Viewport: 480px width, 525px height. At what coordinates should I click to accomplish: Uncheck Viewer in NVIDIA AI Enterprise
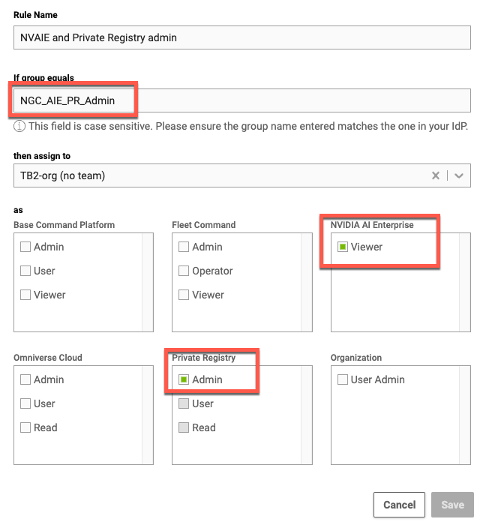[343, 247]
